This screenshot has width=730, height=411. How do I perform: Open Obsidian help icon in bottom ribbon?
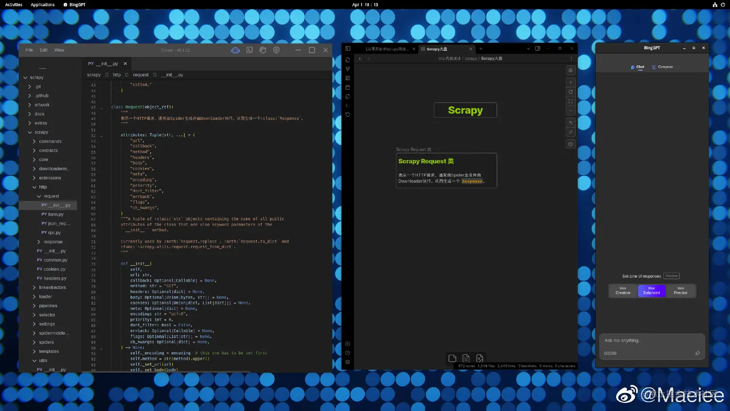coord(348,353)
